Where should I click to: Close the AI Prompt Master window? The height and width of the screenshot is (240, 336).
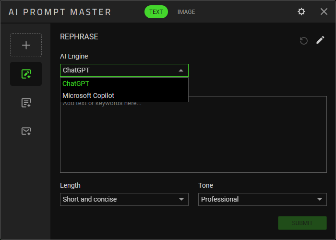324,12
